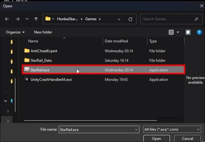This screenshot has width=205, height=142.
Task: Go forward using the forward arrow
Action: click(17, 19)
